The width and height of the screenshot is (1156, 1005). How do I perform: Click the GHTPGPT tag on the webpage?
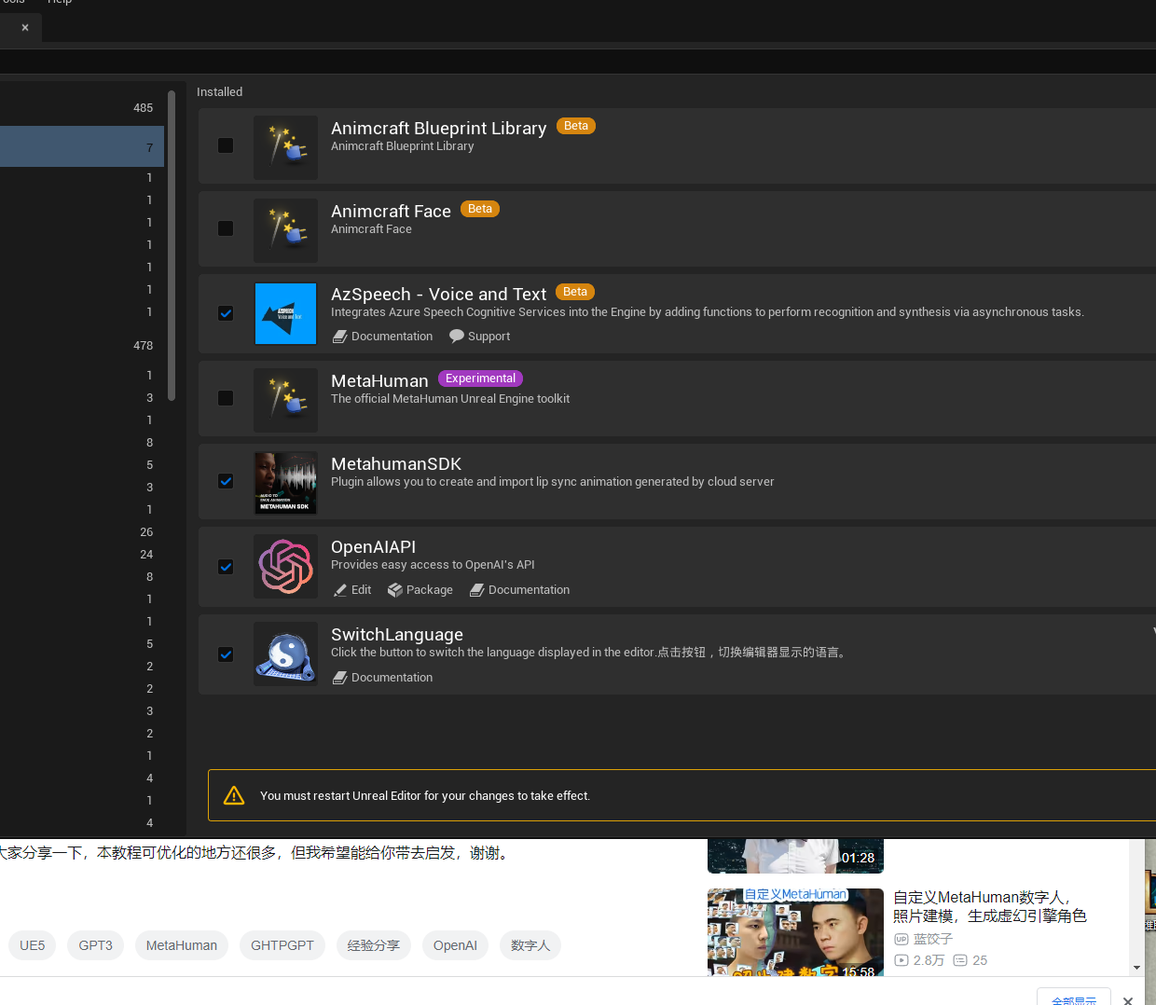point(282,945)
